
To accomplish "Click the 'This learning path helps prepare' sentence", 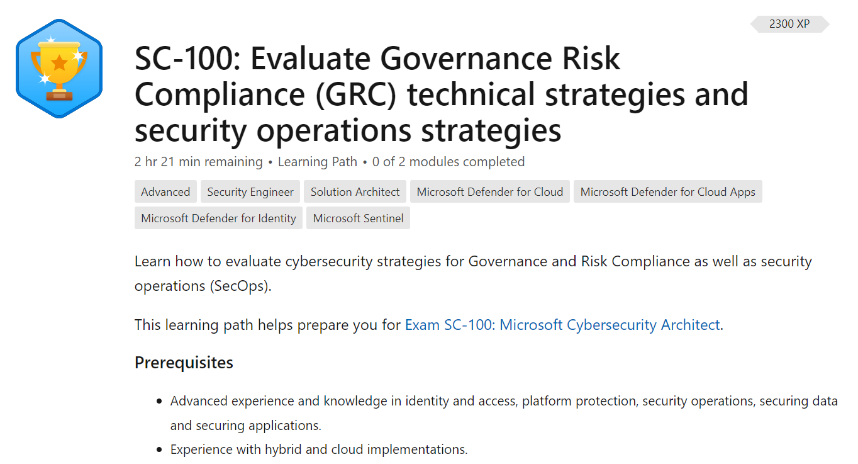I will coord(268,325).
